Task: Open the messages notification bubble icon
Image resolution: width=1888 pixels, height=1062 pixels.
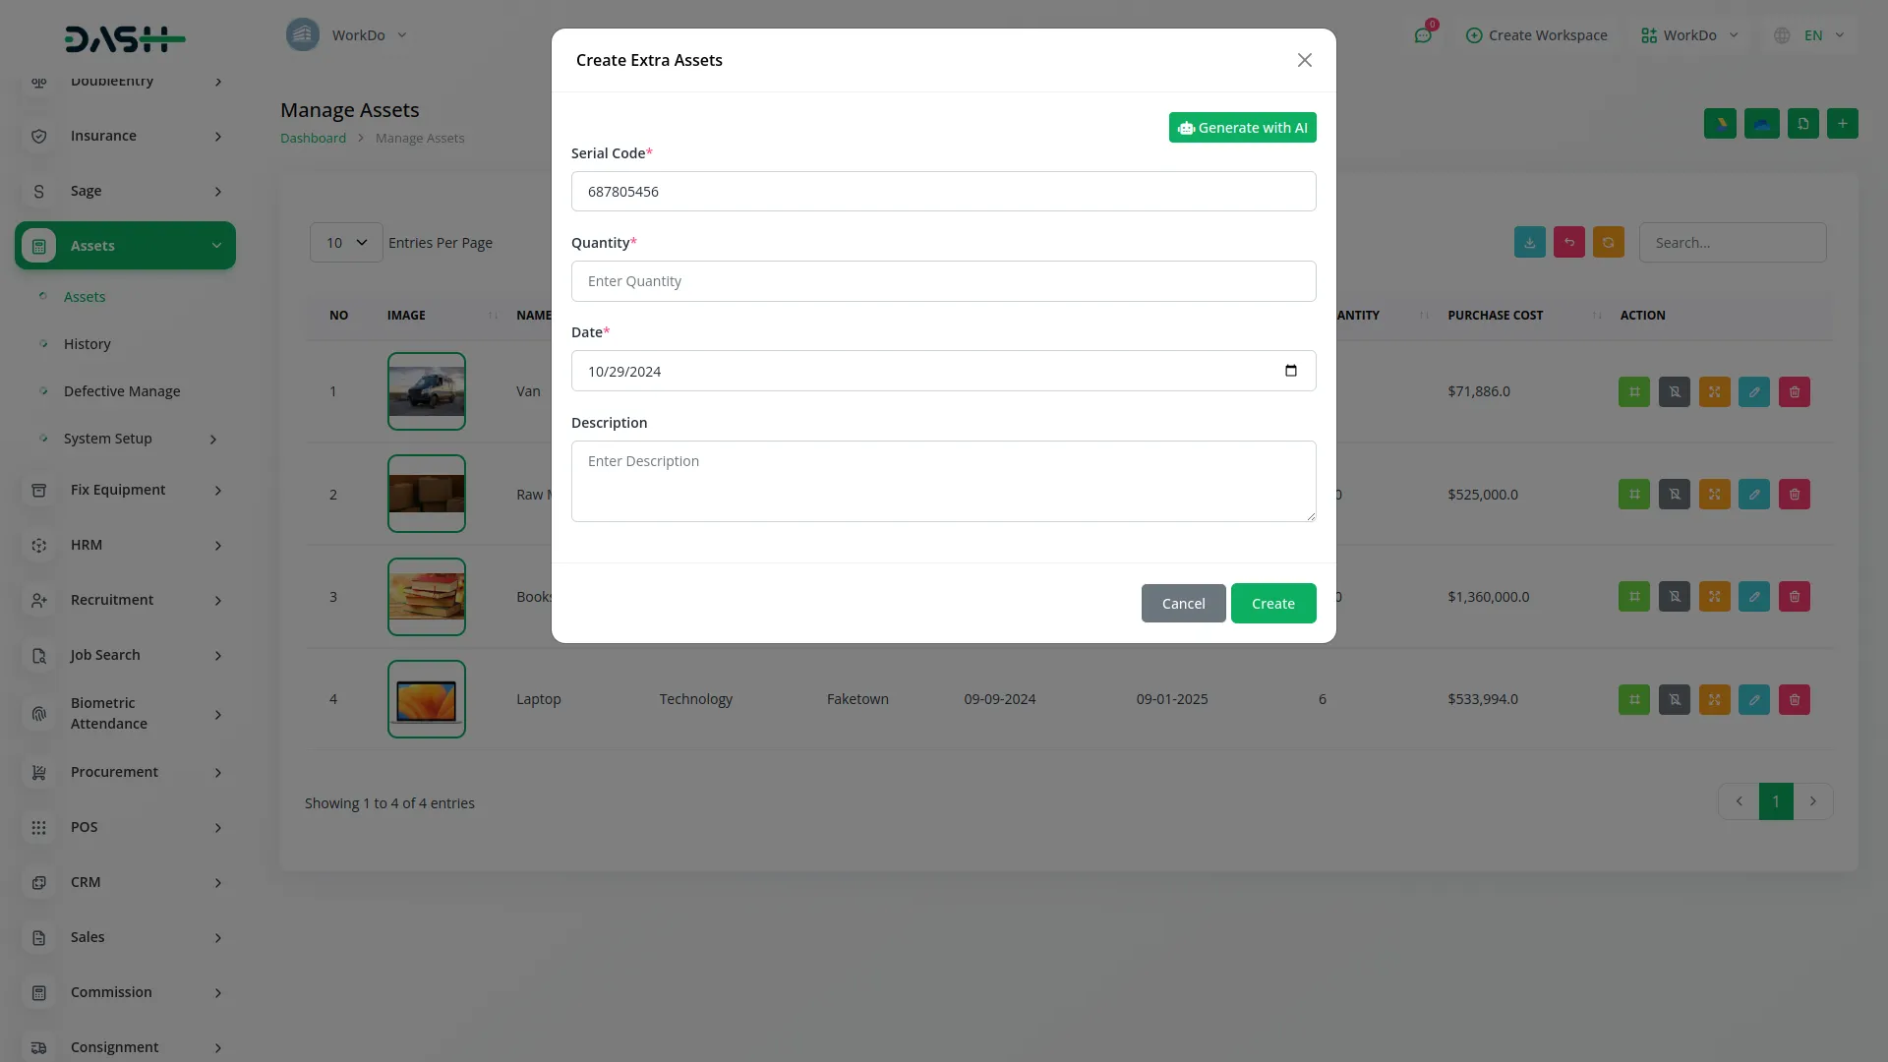Action: 1424,35
